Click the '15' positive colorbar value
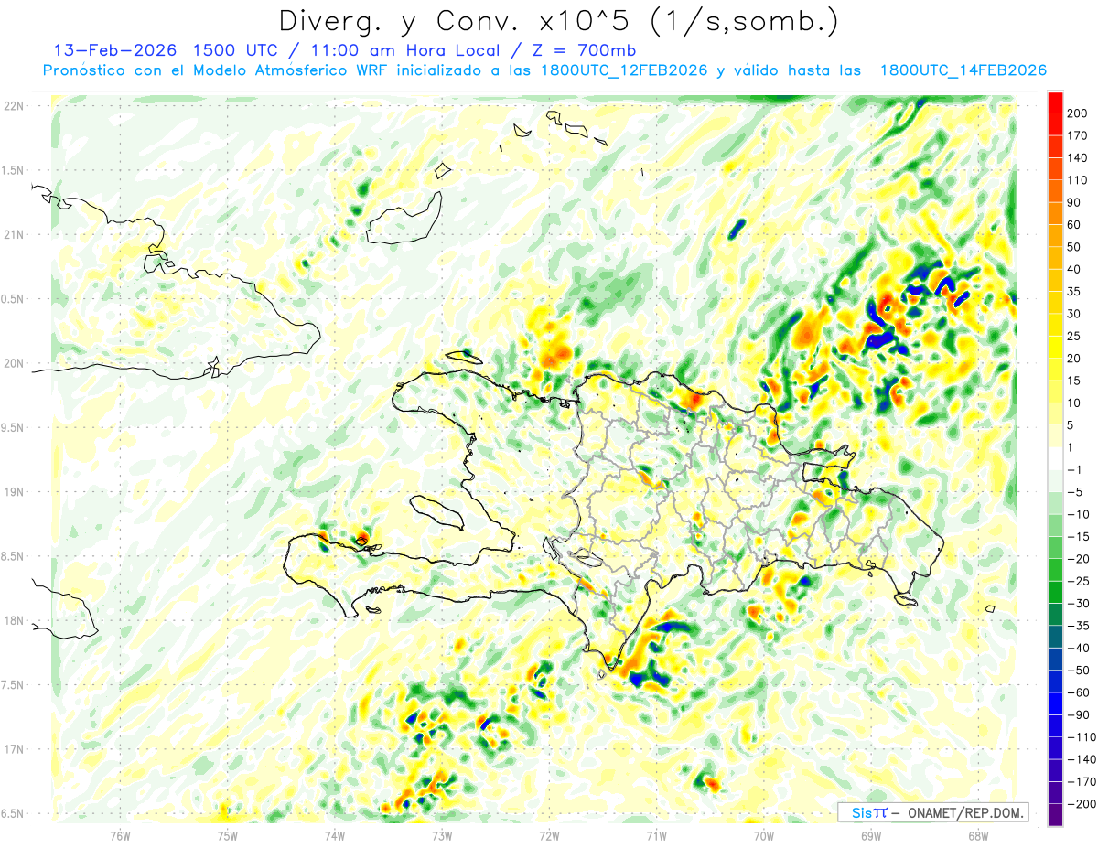This screenshot has height=848, width=1098. pyautogui.click(x=1075, y=381)
